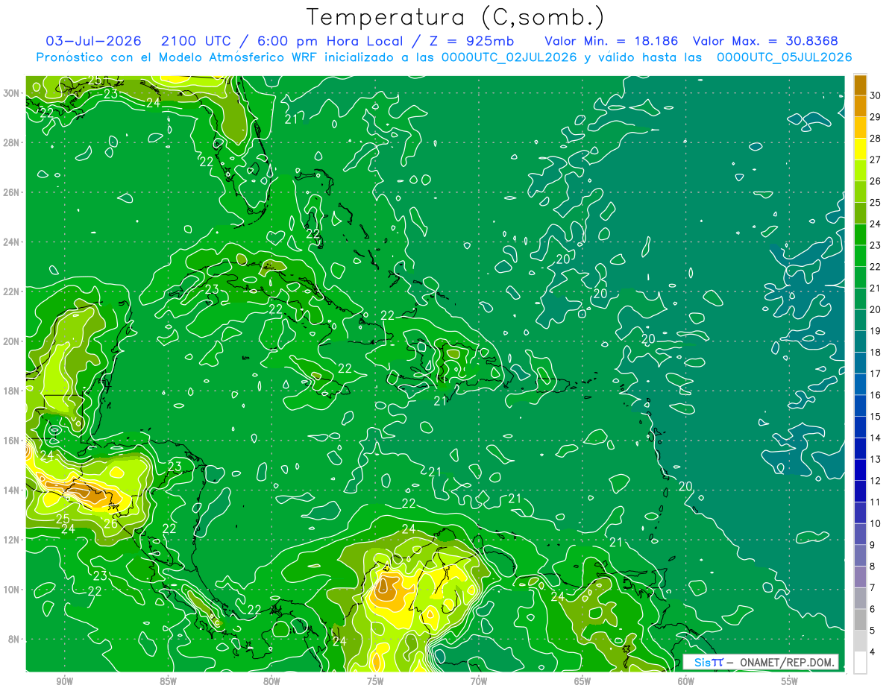Click color scale label '29'
The width and height of the screenshot is (895, 691).
[x=875, y=117]
